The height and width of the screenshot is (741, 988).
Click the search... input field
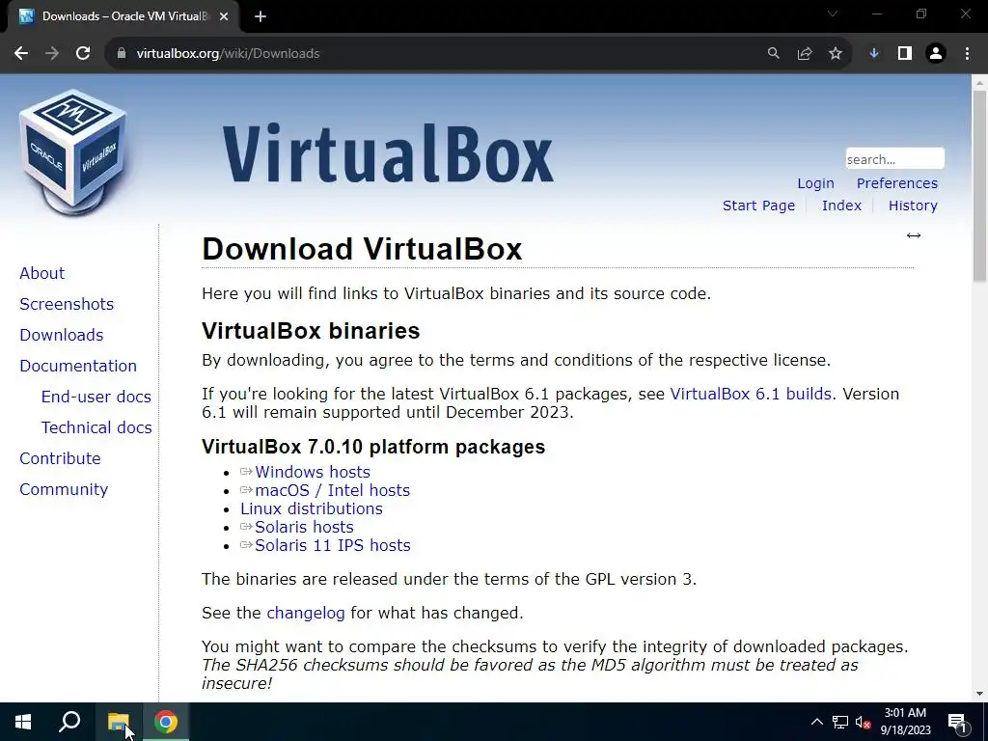click(x=894, y=159)
